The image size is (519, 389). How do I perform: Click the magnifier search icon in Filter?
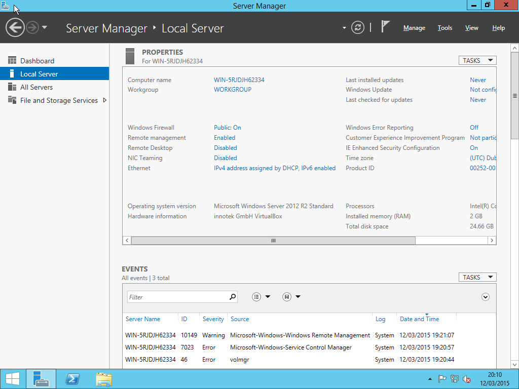[233, 297]
